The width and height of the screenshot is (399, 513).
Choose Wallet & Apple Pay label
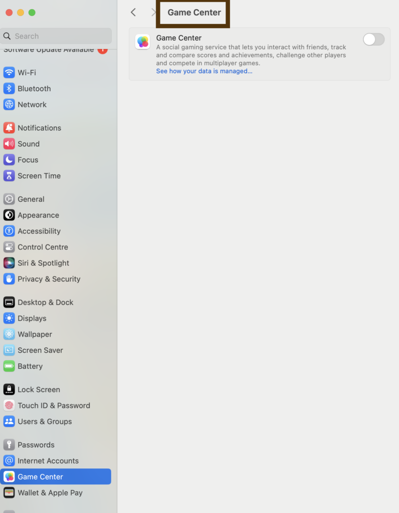pyautogui.click(x=50, y=492)
